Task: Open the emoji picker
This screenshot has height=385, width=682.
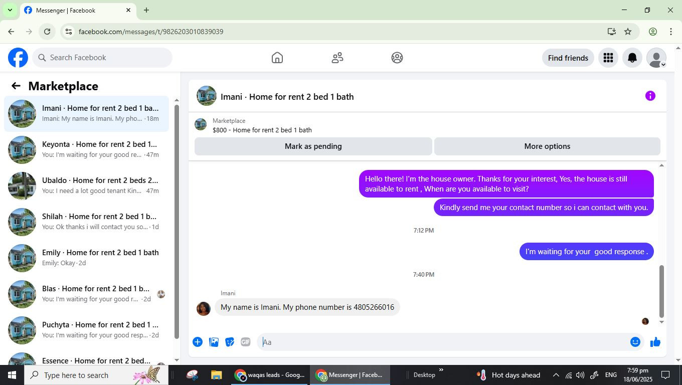Action: tap(635, 342)
